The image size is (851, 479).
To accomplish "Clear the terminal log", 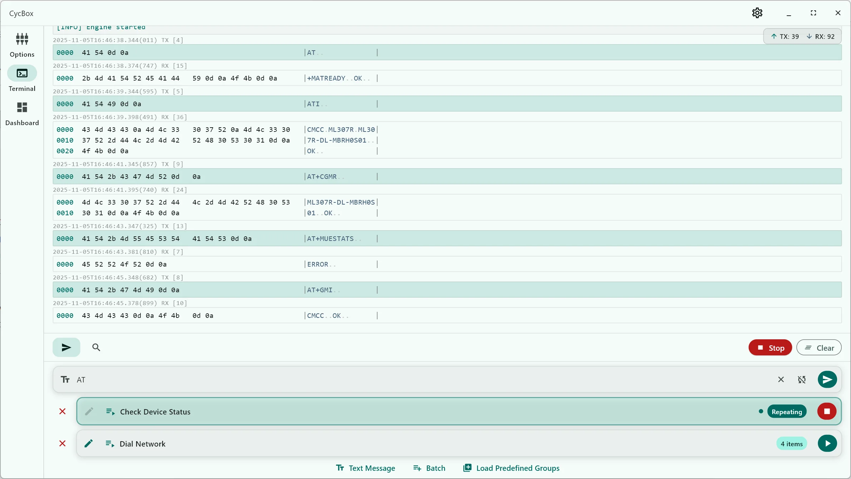I will coord(819,348).
